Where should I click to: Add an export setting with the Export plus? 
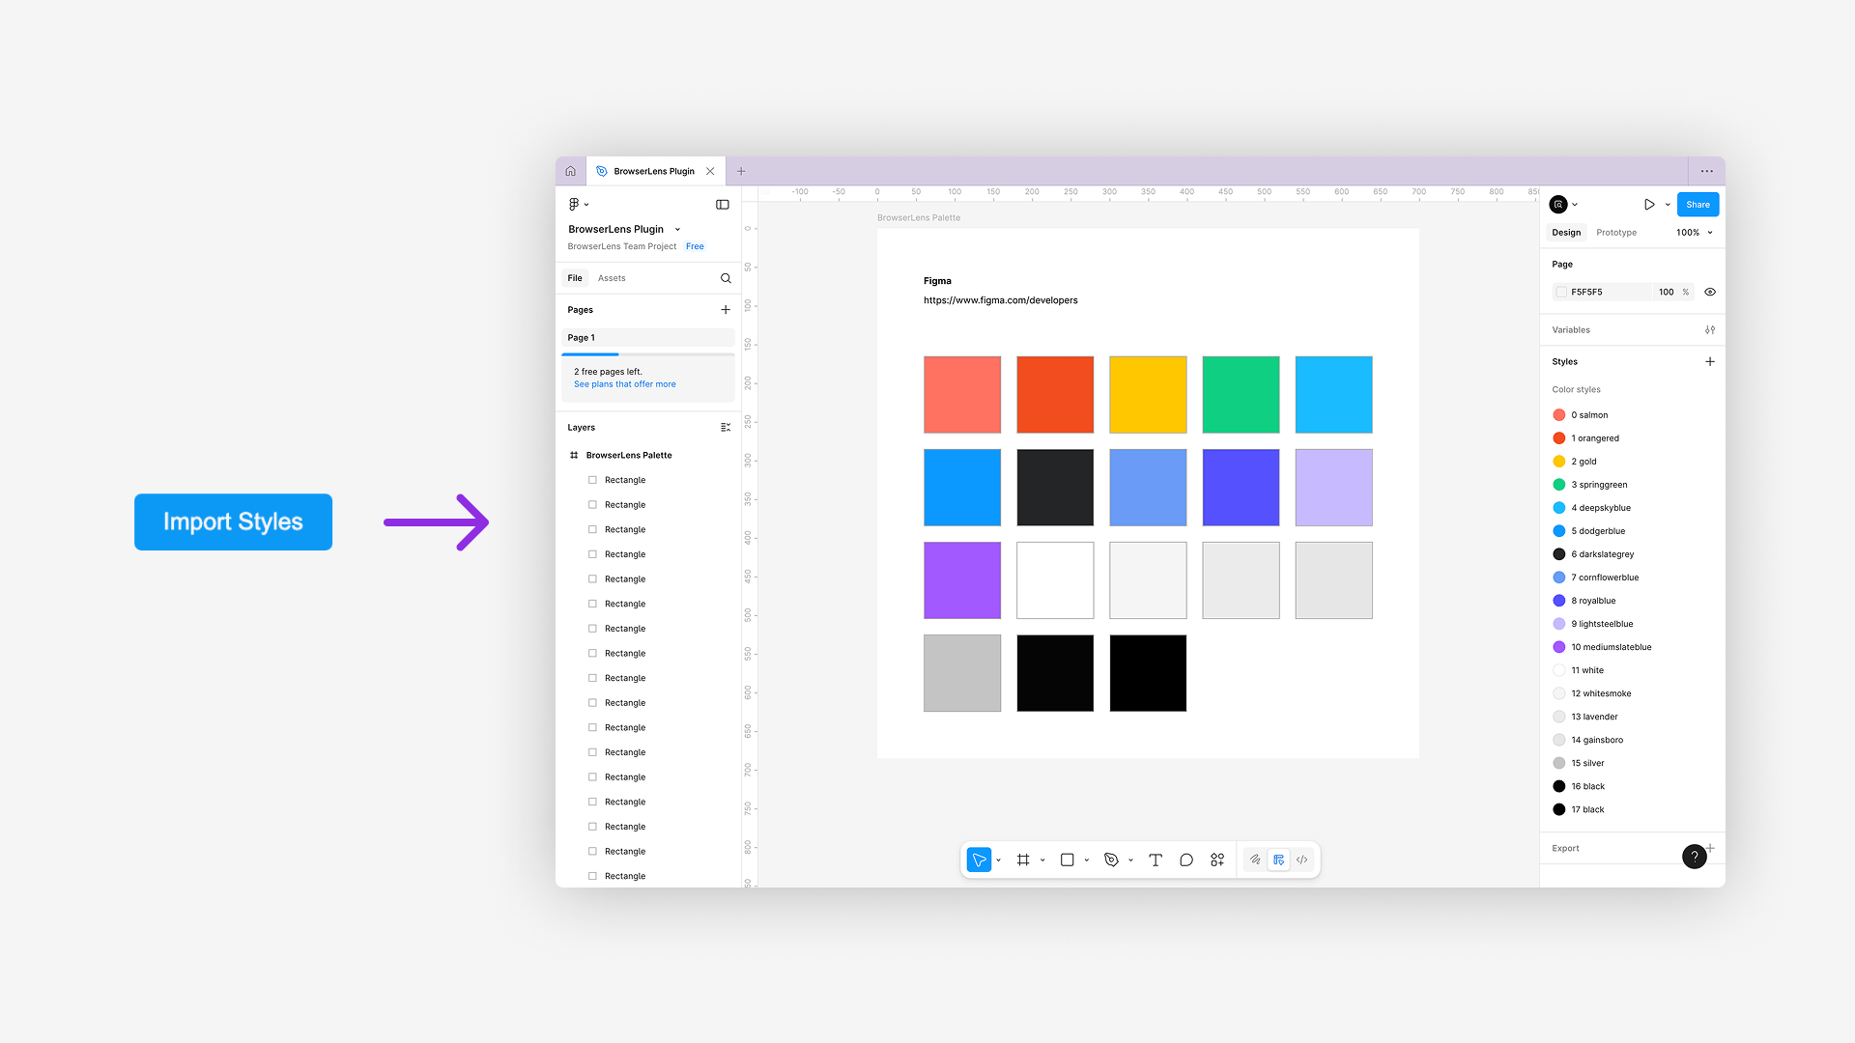(x=1711, y=848)
